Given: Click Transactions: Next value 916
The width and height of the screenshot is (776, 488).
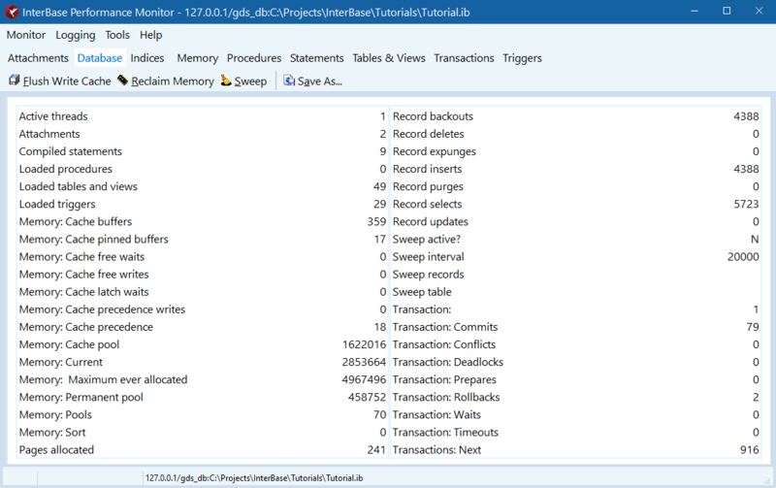Looking at the screenshot, I should [750, 450].
